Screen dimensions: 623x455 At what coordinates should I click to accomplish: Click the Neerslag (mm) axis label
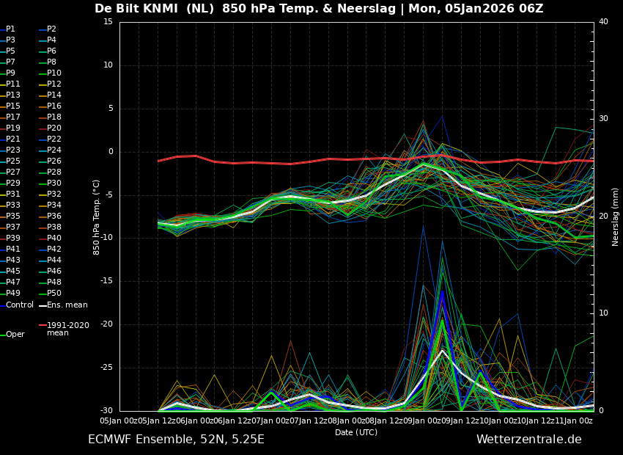615,217
